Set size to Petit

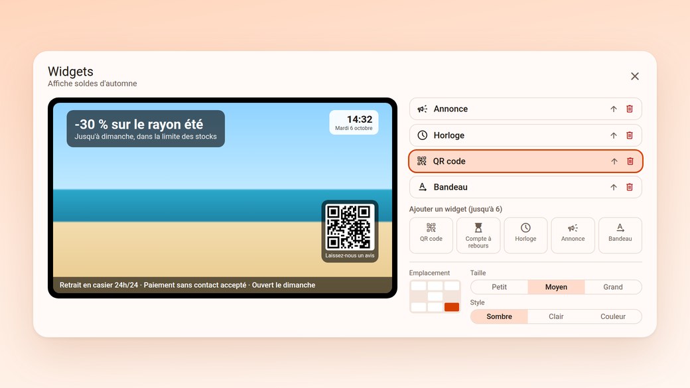[x=499, y=287]
